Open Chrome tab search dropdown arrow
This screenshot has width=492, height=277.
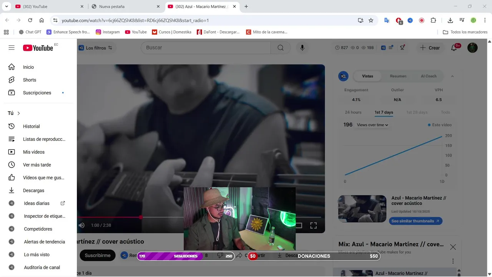pos(7,7)
